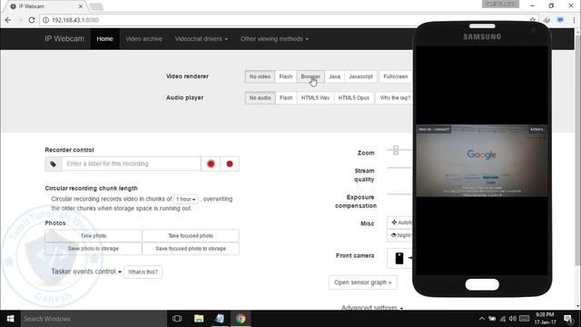Select Javascript video renderer
Image resolution: width=581 pixels, height=327 pixels.
[361, 76]
